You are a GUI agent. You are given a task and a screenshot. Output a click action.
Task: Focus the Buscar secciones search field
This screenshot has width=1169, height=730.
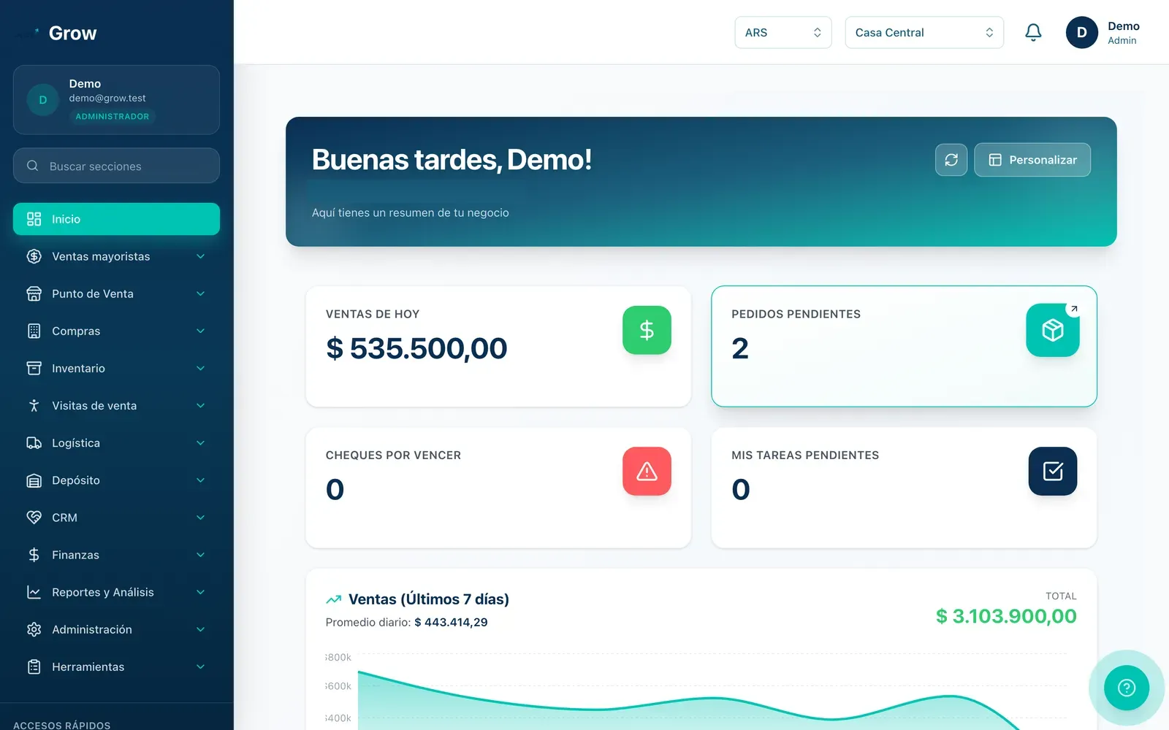pos(116,166)
